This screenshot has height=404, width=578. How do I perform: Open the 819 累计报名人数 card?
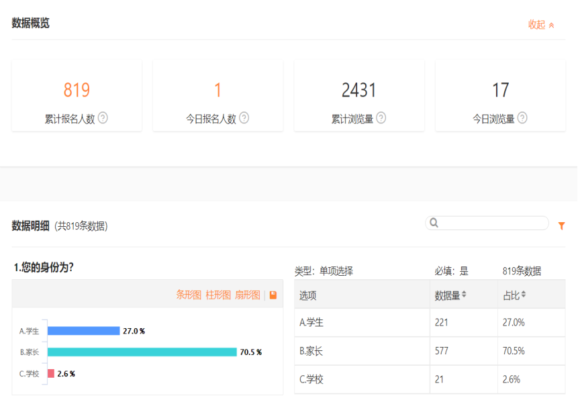point(77,95)
